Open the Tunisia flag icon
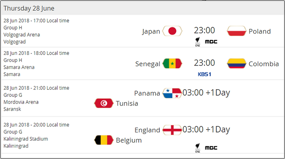 (x=104, y=103)
